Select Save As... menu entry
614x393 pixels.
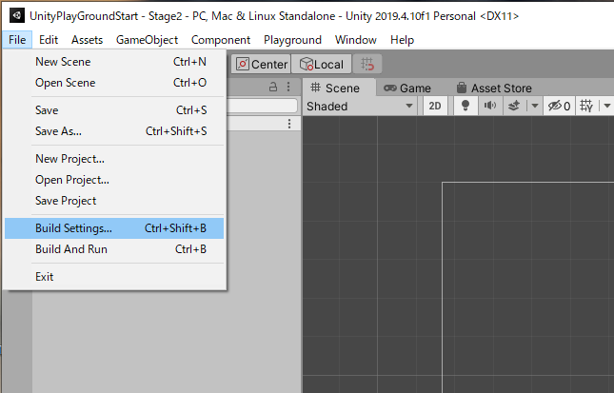point(114,131)
